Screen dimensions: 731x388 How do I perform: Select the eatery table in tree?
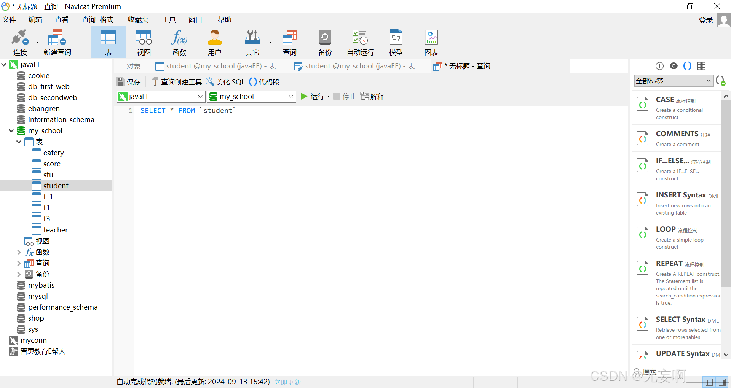tap(54, 153)
